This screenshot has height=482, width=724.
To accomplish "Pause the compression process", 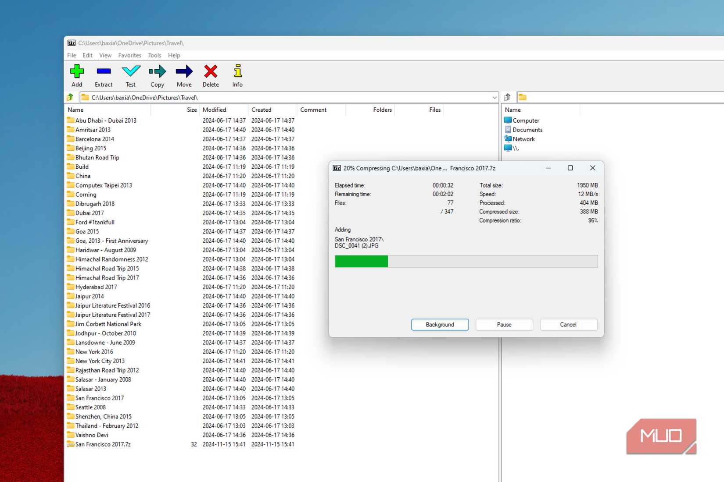I will [504, 324].
